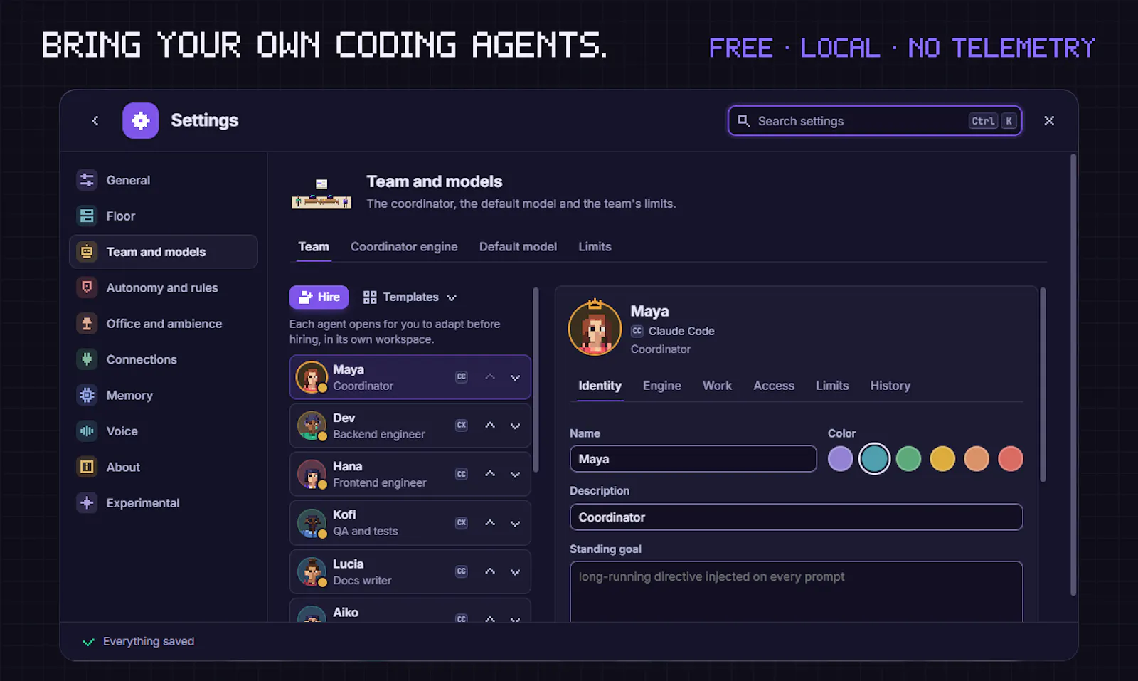This screenshot has height=681, width=1138.
Task: Open the top-level Limits tab
Action: click(x=595, y=247)
